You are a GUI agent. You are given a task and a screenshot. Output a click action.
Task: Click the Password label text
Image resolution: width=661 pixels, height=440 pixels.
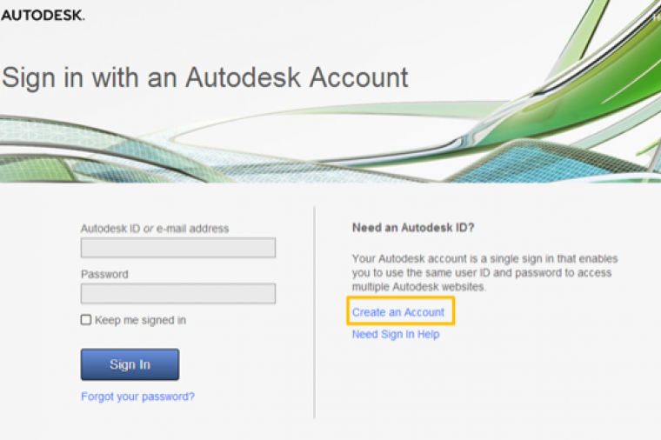[104, 274]
